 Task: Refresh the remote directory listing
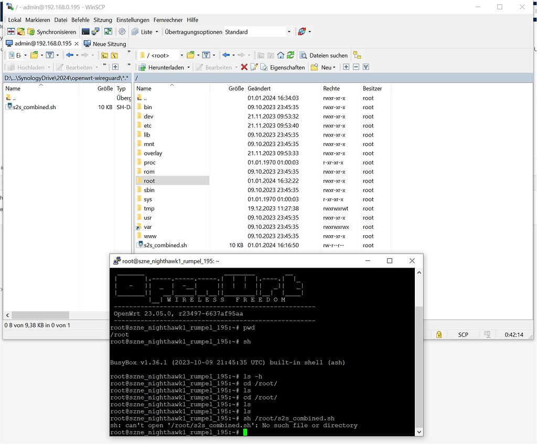(x=292, y=55)
